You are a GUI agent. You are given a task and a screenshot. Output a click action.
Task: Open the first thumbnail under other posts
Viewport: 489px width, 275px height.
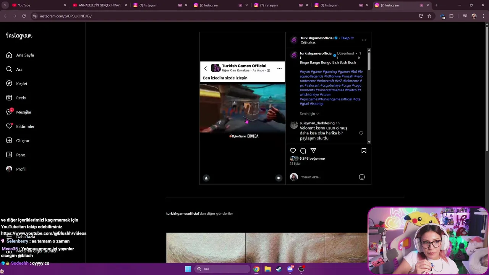206,248
